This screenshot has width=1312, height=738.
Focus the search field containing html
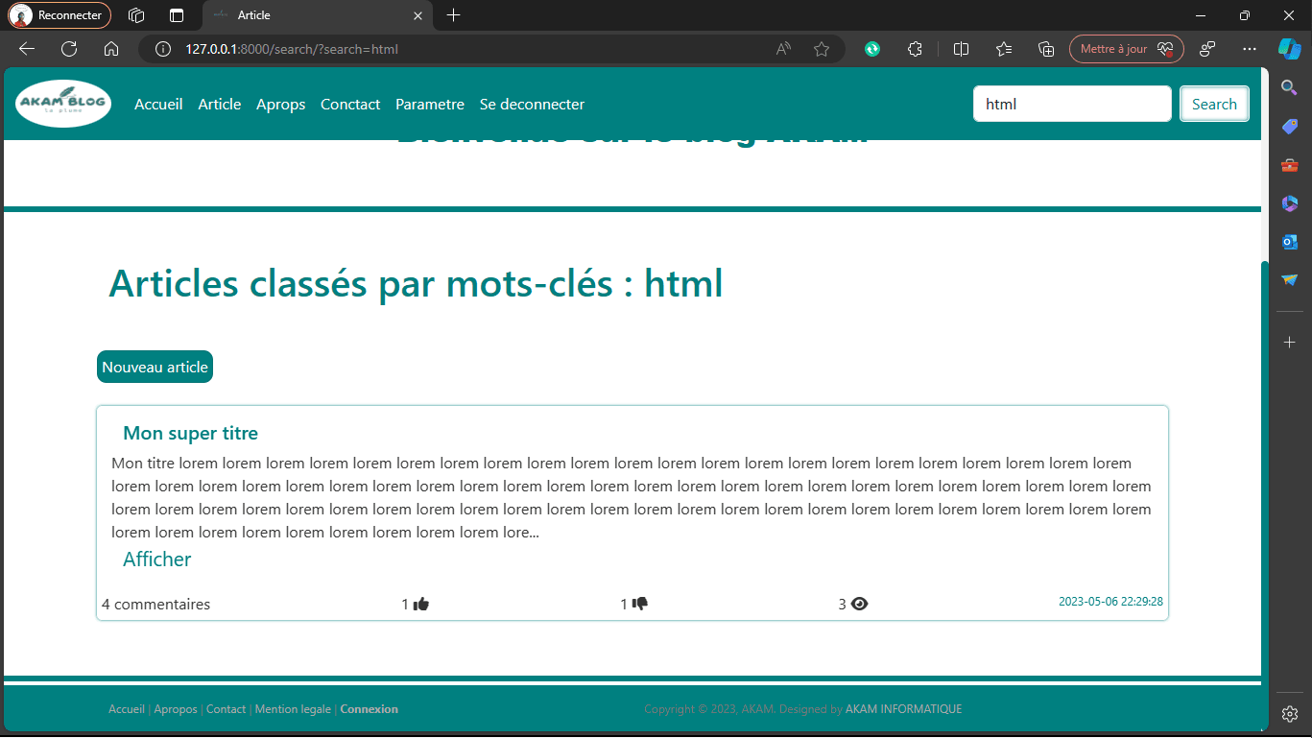1072,104
